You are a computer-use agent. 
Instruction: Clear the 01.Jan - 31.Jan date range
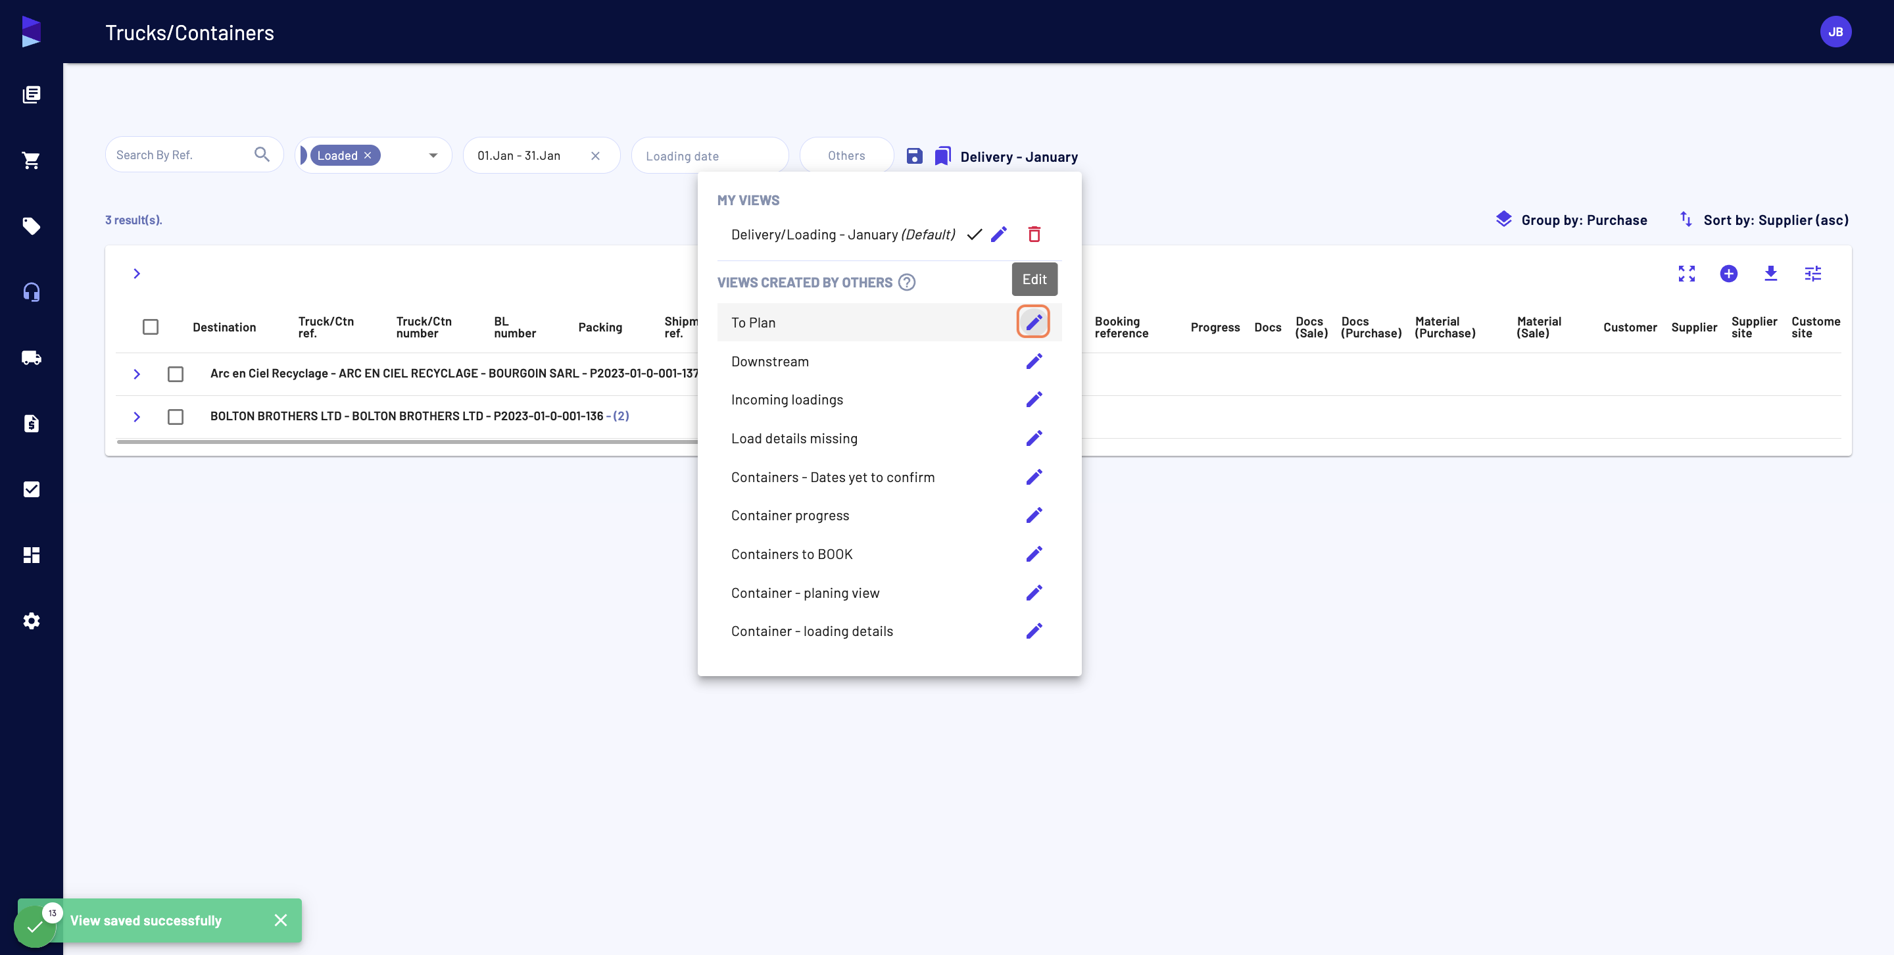click(596, 155)
